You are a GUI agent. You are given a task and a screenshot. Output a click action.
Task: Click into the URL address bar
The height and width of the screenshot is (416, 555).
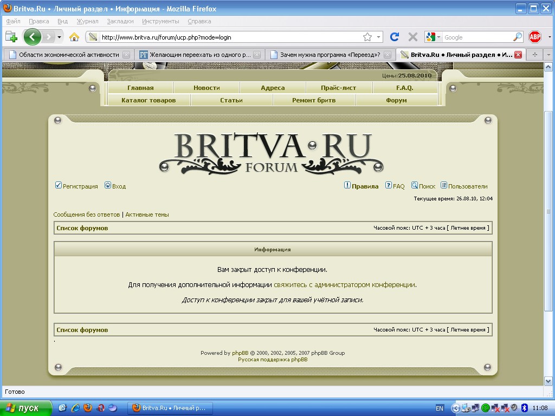coord(228,37)
